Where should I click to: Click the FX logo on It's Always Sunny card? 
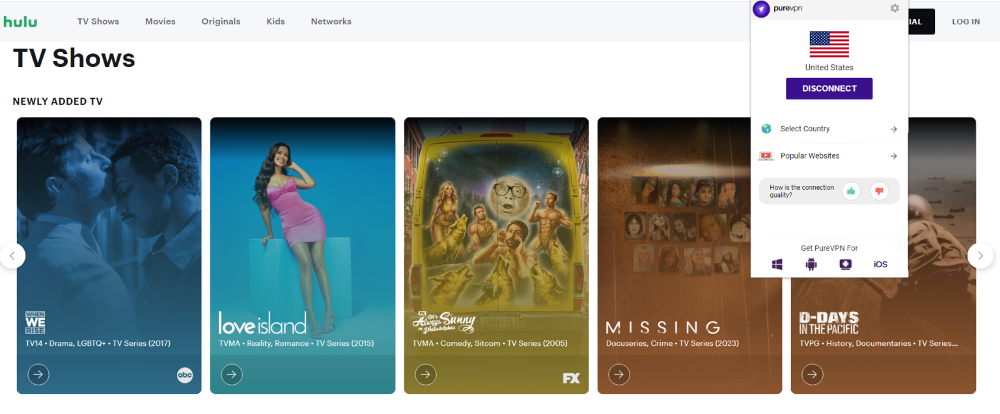click(x=572, y=378)
